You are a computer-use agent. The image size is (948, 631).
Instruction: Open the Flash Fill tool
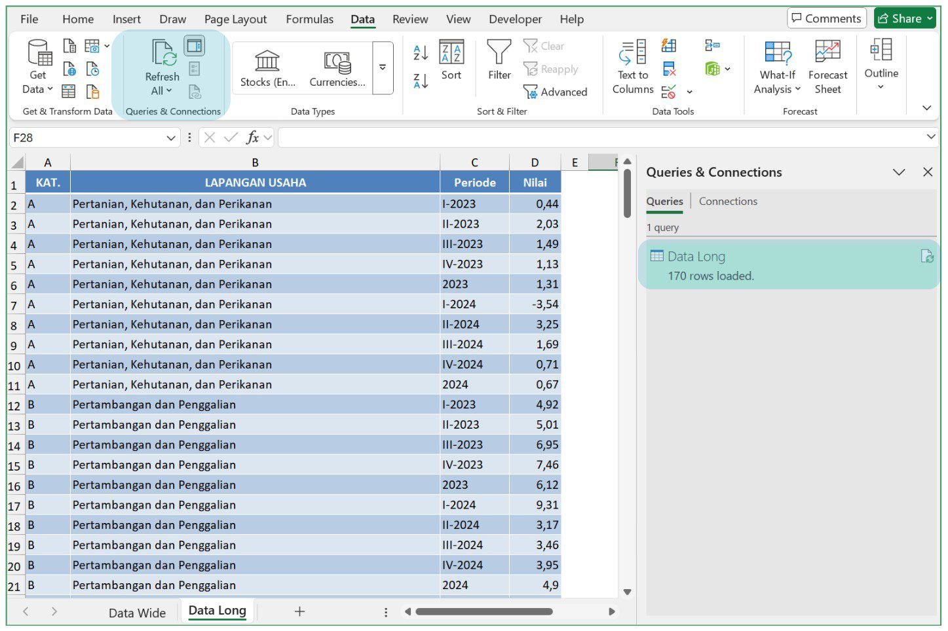(669, 45)
